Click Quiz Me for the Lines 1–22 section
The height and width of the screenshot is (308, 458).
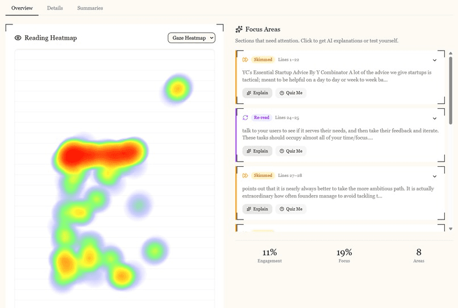pyautogui.click(x=291, y=93)
